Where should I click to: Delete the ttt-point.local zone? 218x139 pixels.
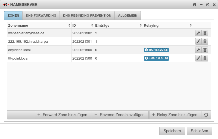[x=205, y=58]
